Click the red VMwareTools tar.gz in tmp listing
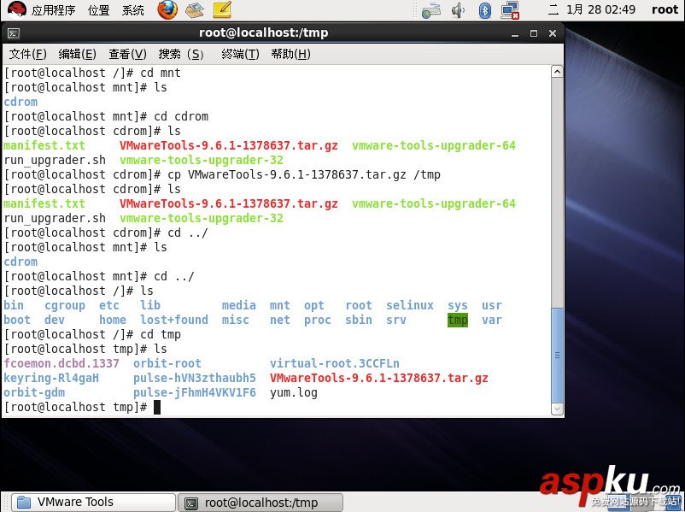Screen dimensions: 685x512 click(379, 378)
